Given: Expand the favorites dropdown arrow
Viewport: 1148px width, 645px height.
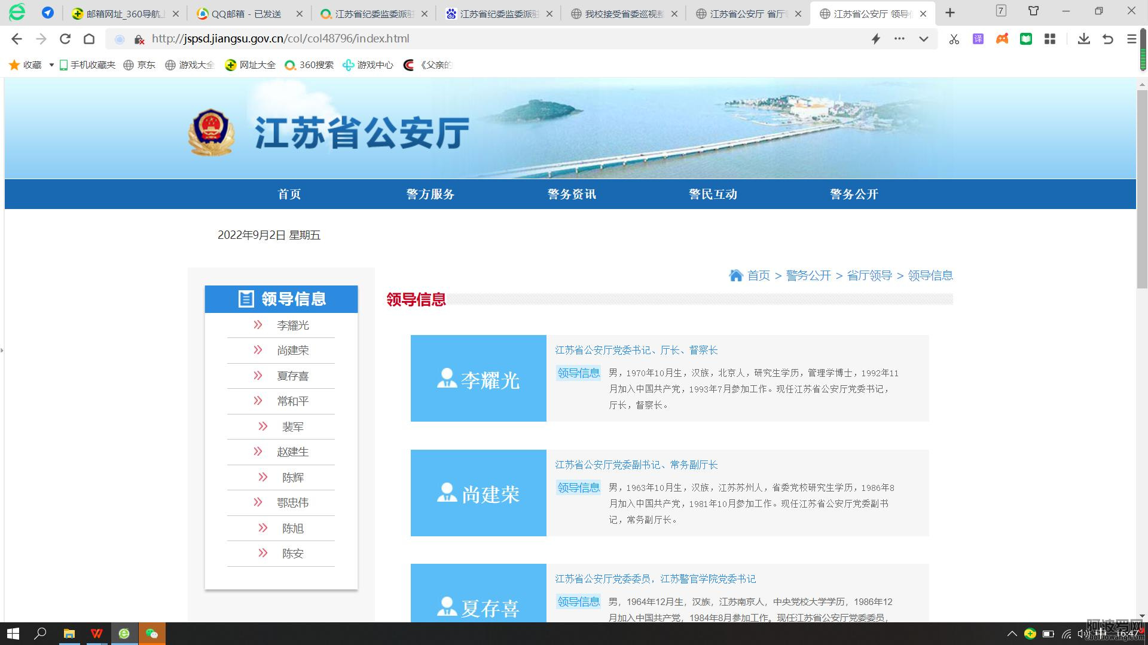Looking at the screenshot, I should [x=51, y=65].
